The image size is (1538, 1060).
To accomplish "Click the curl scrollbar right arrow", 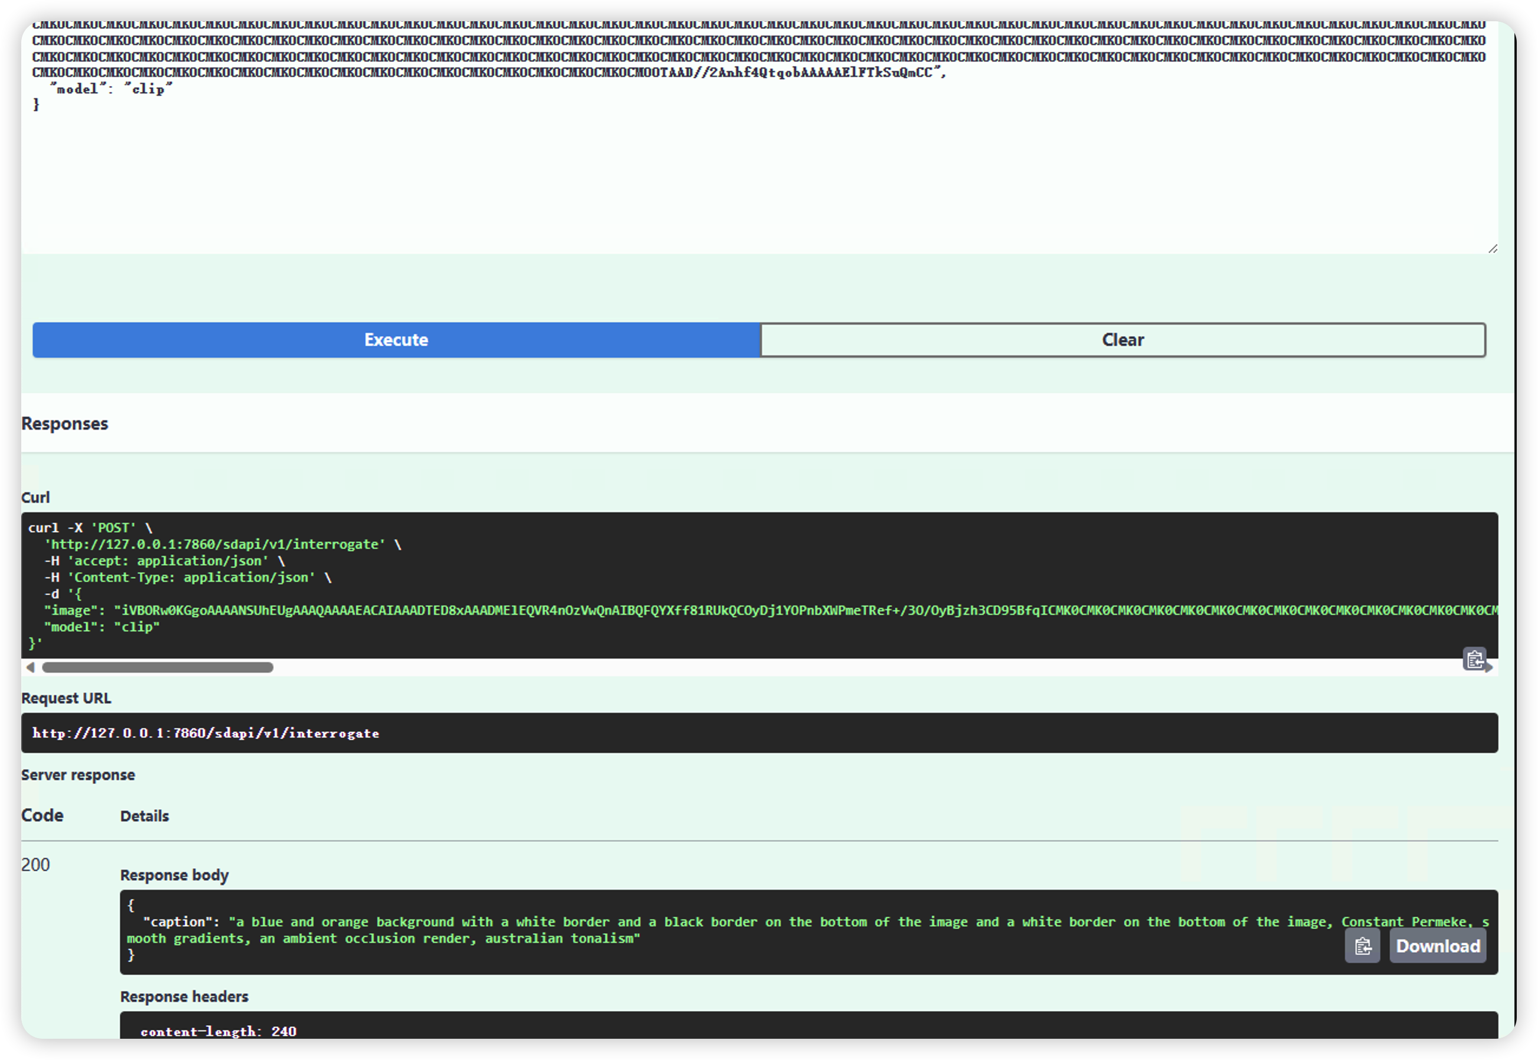I will coord(1490,668).
